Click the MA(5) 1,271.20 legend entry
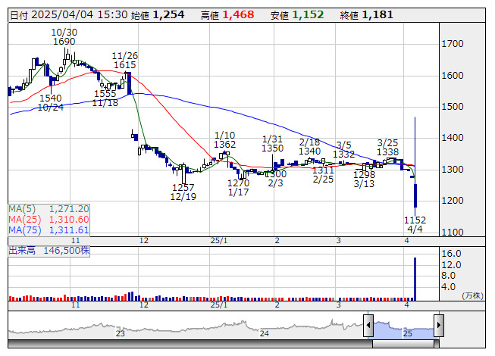The height and width of the screenshot is (356, 495). [49, 209]
